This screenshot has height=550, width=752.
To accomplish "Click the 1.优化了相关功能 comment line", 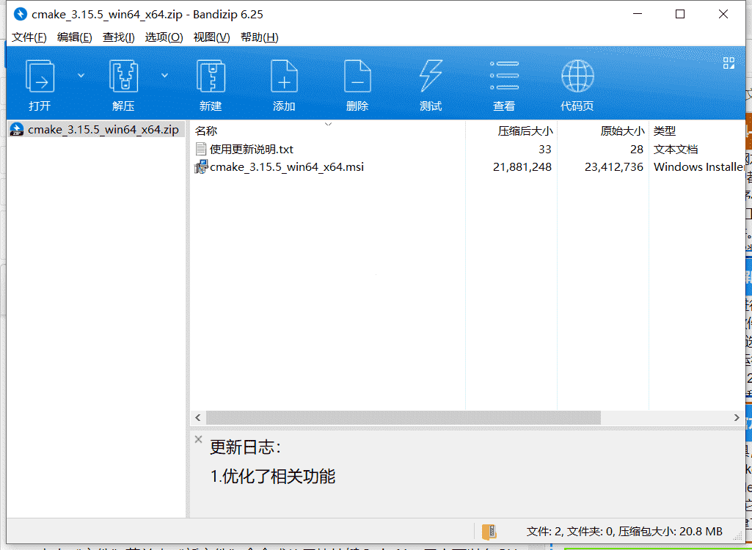I will click(x=273, y=476).
